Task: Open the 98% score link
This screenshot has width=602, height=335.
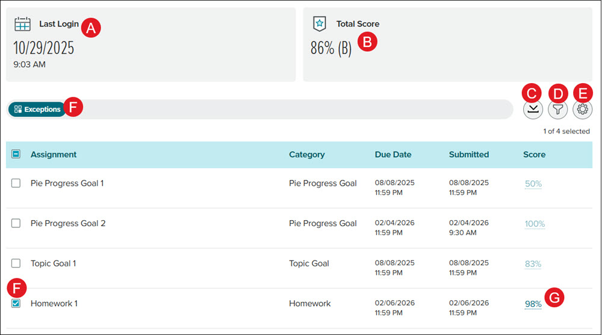Action: pyautogui.click(x=533, y=304)
